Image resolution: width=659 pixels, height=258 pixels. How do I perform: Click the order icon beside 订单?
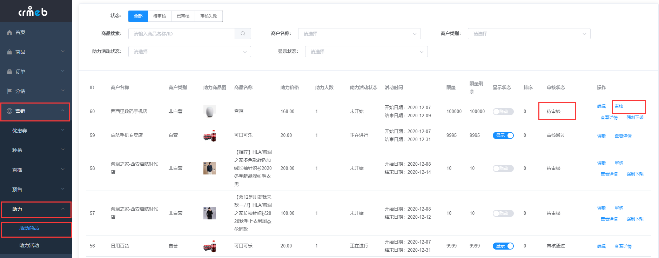[9, 72]
